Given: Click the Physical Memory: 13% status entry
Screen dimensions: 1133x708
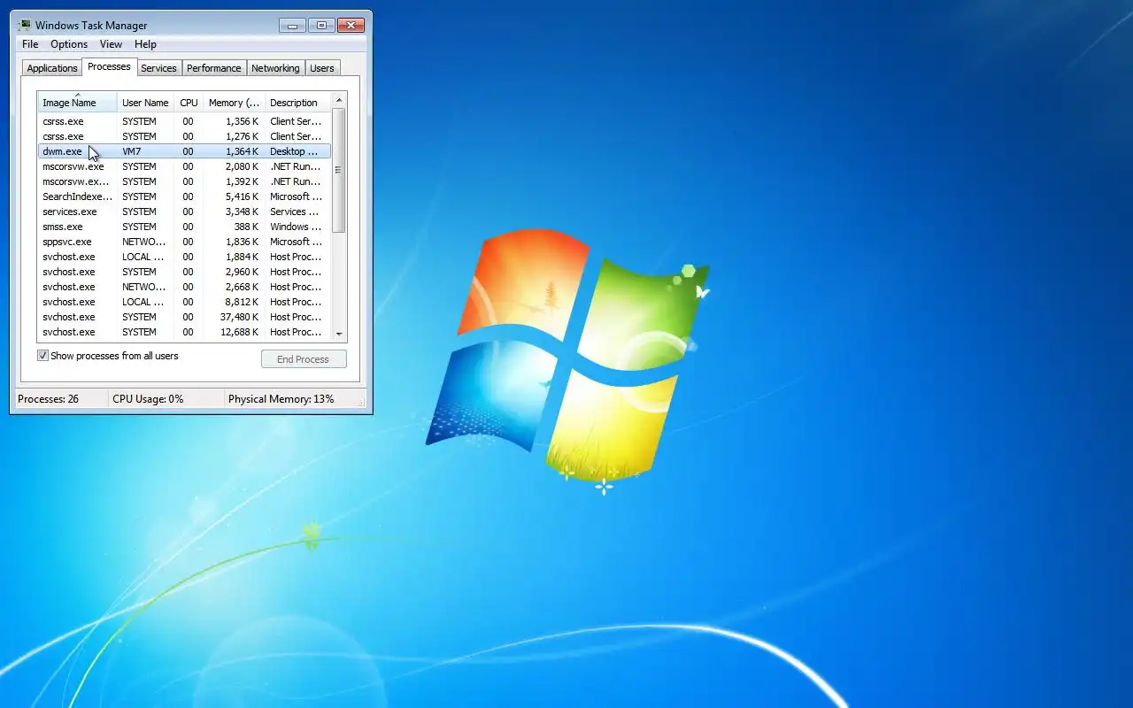Looking at the screenshot, I should (x=281, y=399).
